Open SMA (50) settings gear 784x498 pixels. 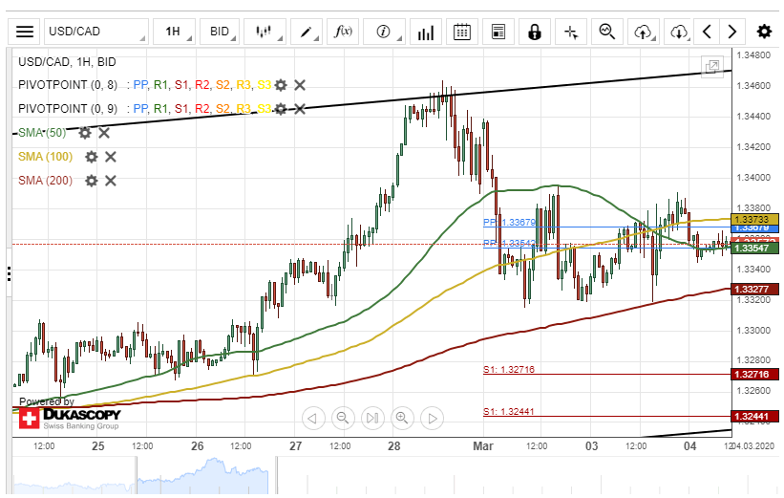pyautogui.click(x=85, y=133)
